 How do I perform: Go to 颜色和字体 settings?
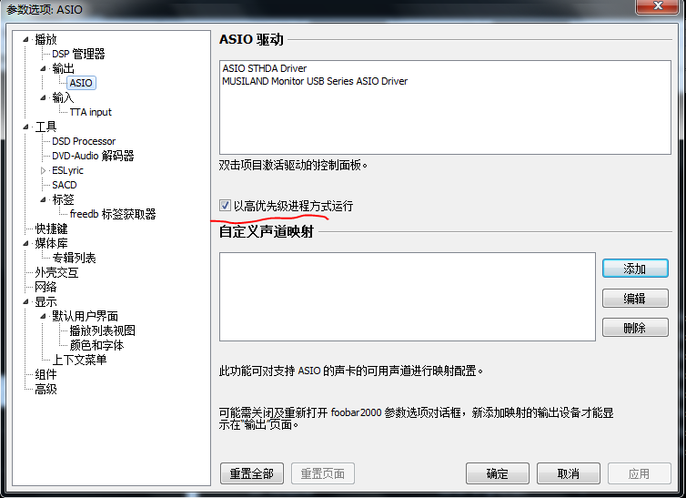(96, 345)
